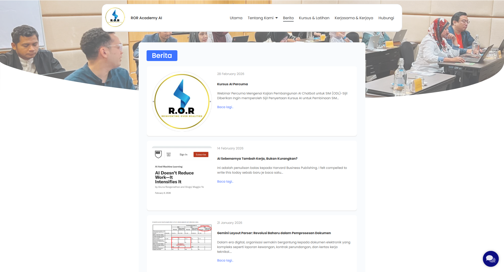The width and height of the screenshot is (504, 272).
Task: Go to the Utama menu item
Action: pos(236,18)
